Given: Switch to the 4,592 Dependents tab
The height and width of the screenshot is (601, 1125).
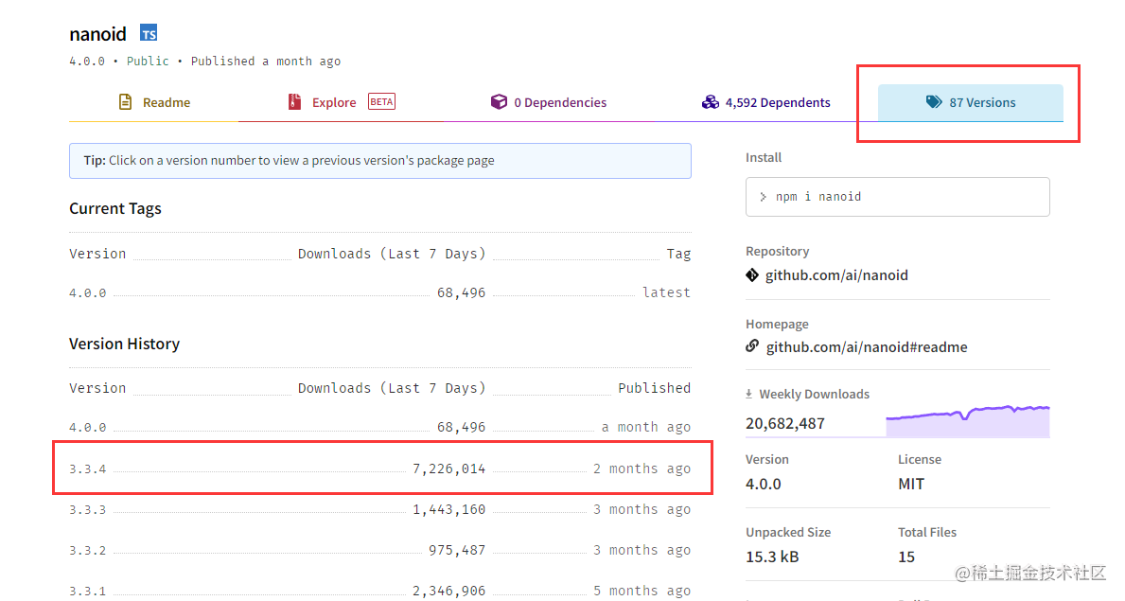Looking at the screenshot, I should [x=765, y=102].
